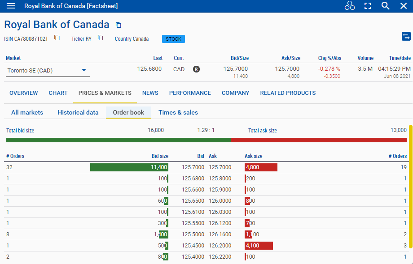Click the green total bid size bar
The image size is (413, 264).
119,140
